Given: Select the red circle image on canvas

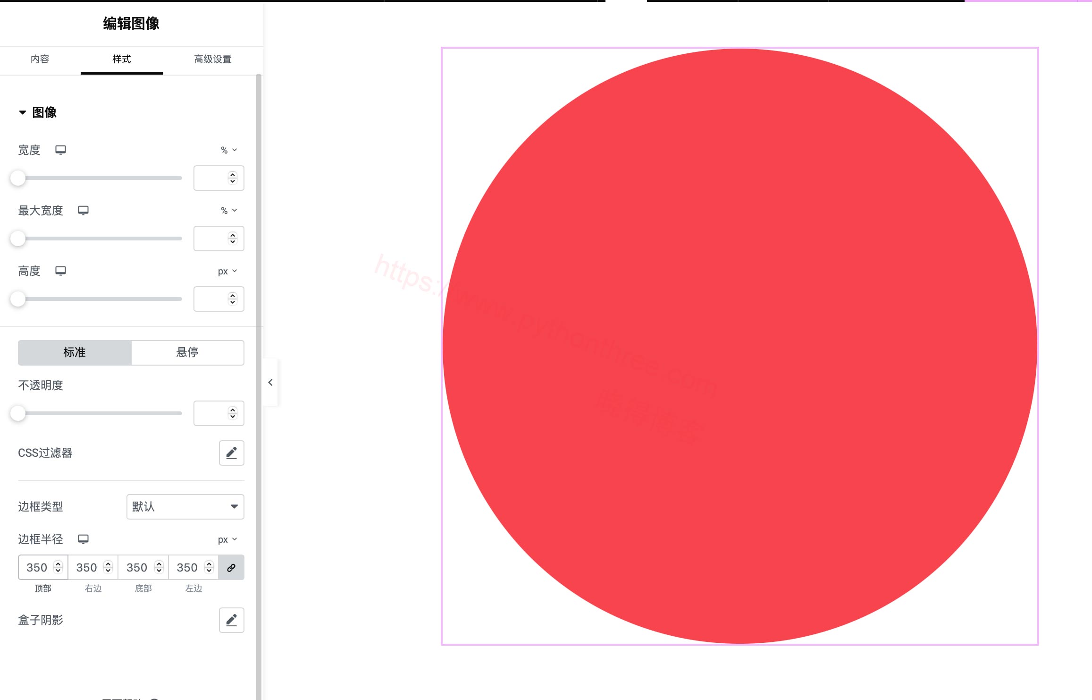Looking at the screenshot, I should point(740,346).
